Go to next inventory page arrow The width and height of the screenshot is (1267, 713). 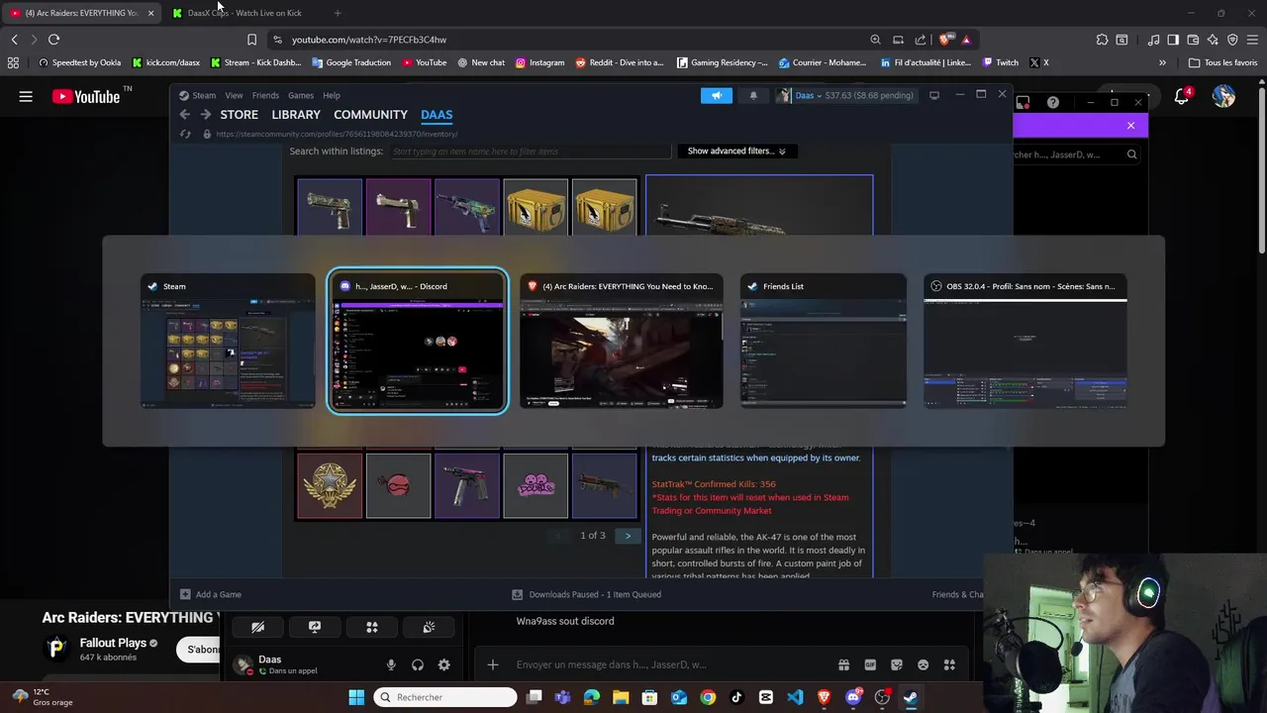point(628,536)
